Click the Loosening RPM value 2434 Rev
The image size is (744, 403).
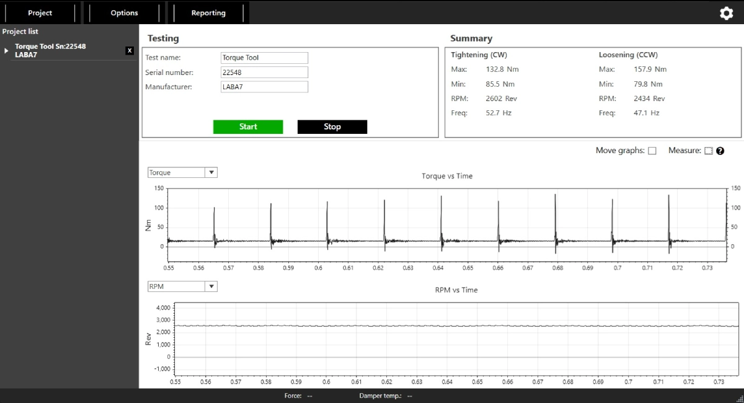[x=649, y=99]
